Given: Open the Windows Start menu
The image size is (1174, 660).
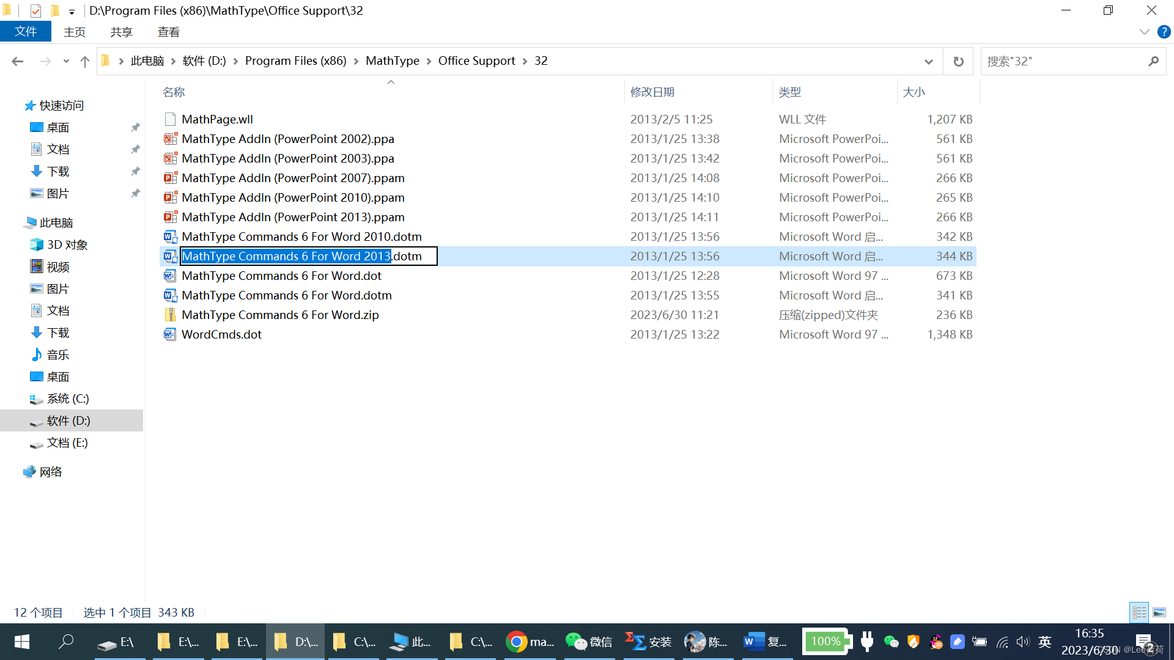Looking at the screenshot, I should (22, 642).
